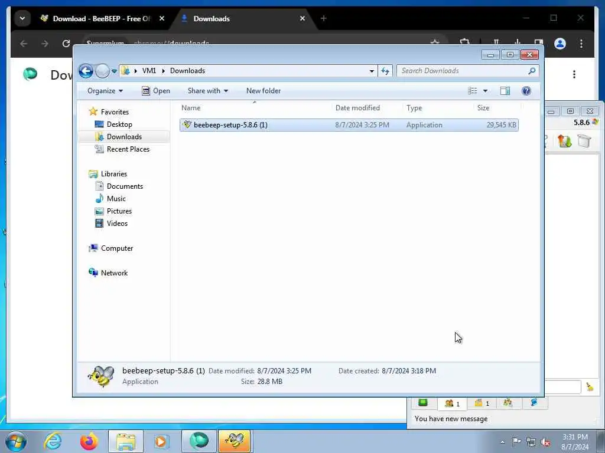Click BeeBEEP file transfer arrows icon
605x453 pixels.
pyautogui.click(x=564, y=141)
